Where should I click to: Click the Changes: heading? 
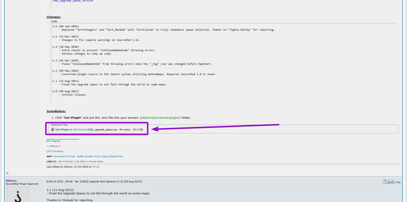coord(54,17)
